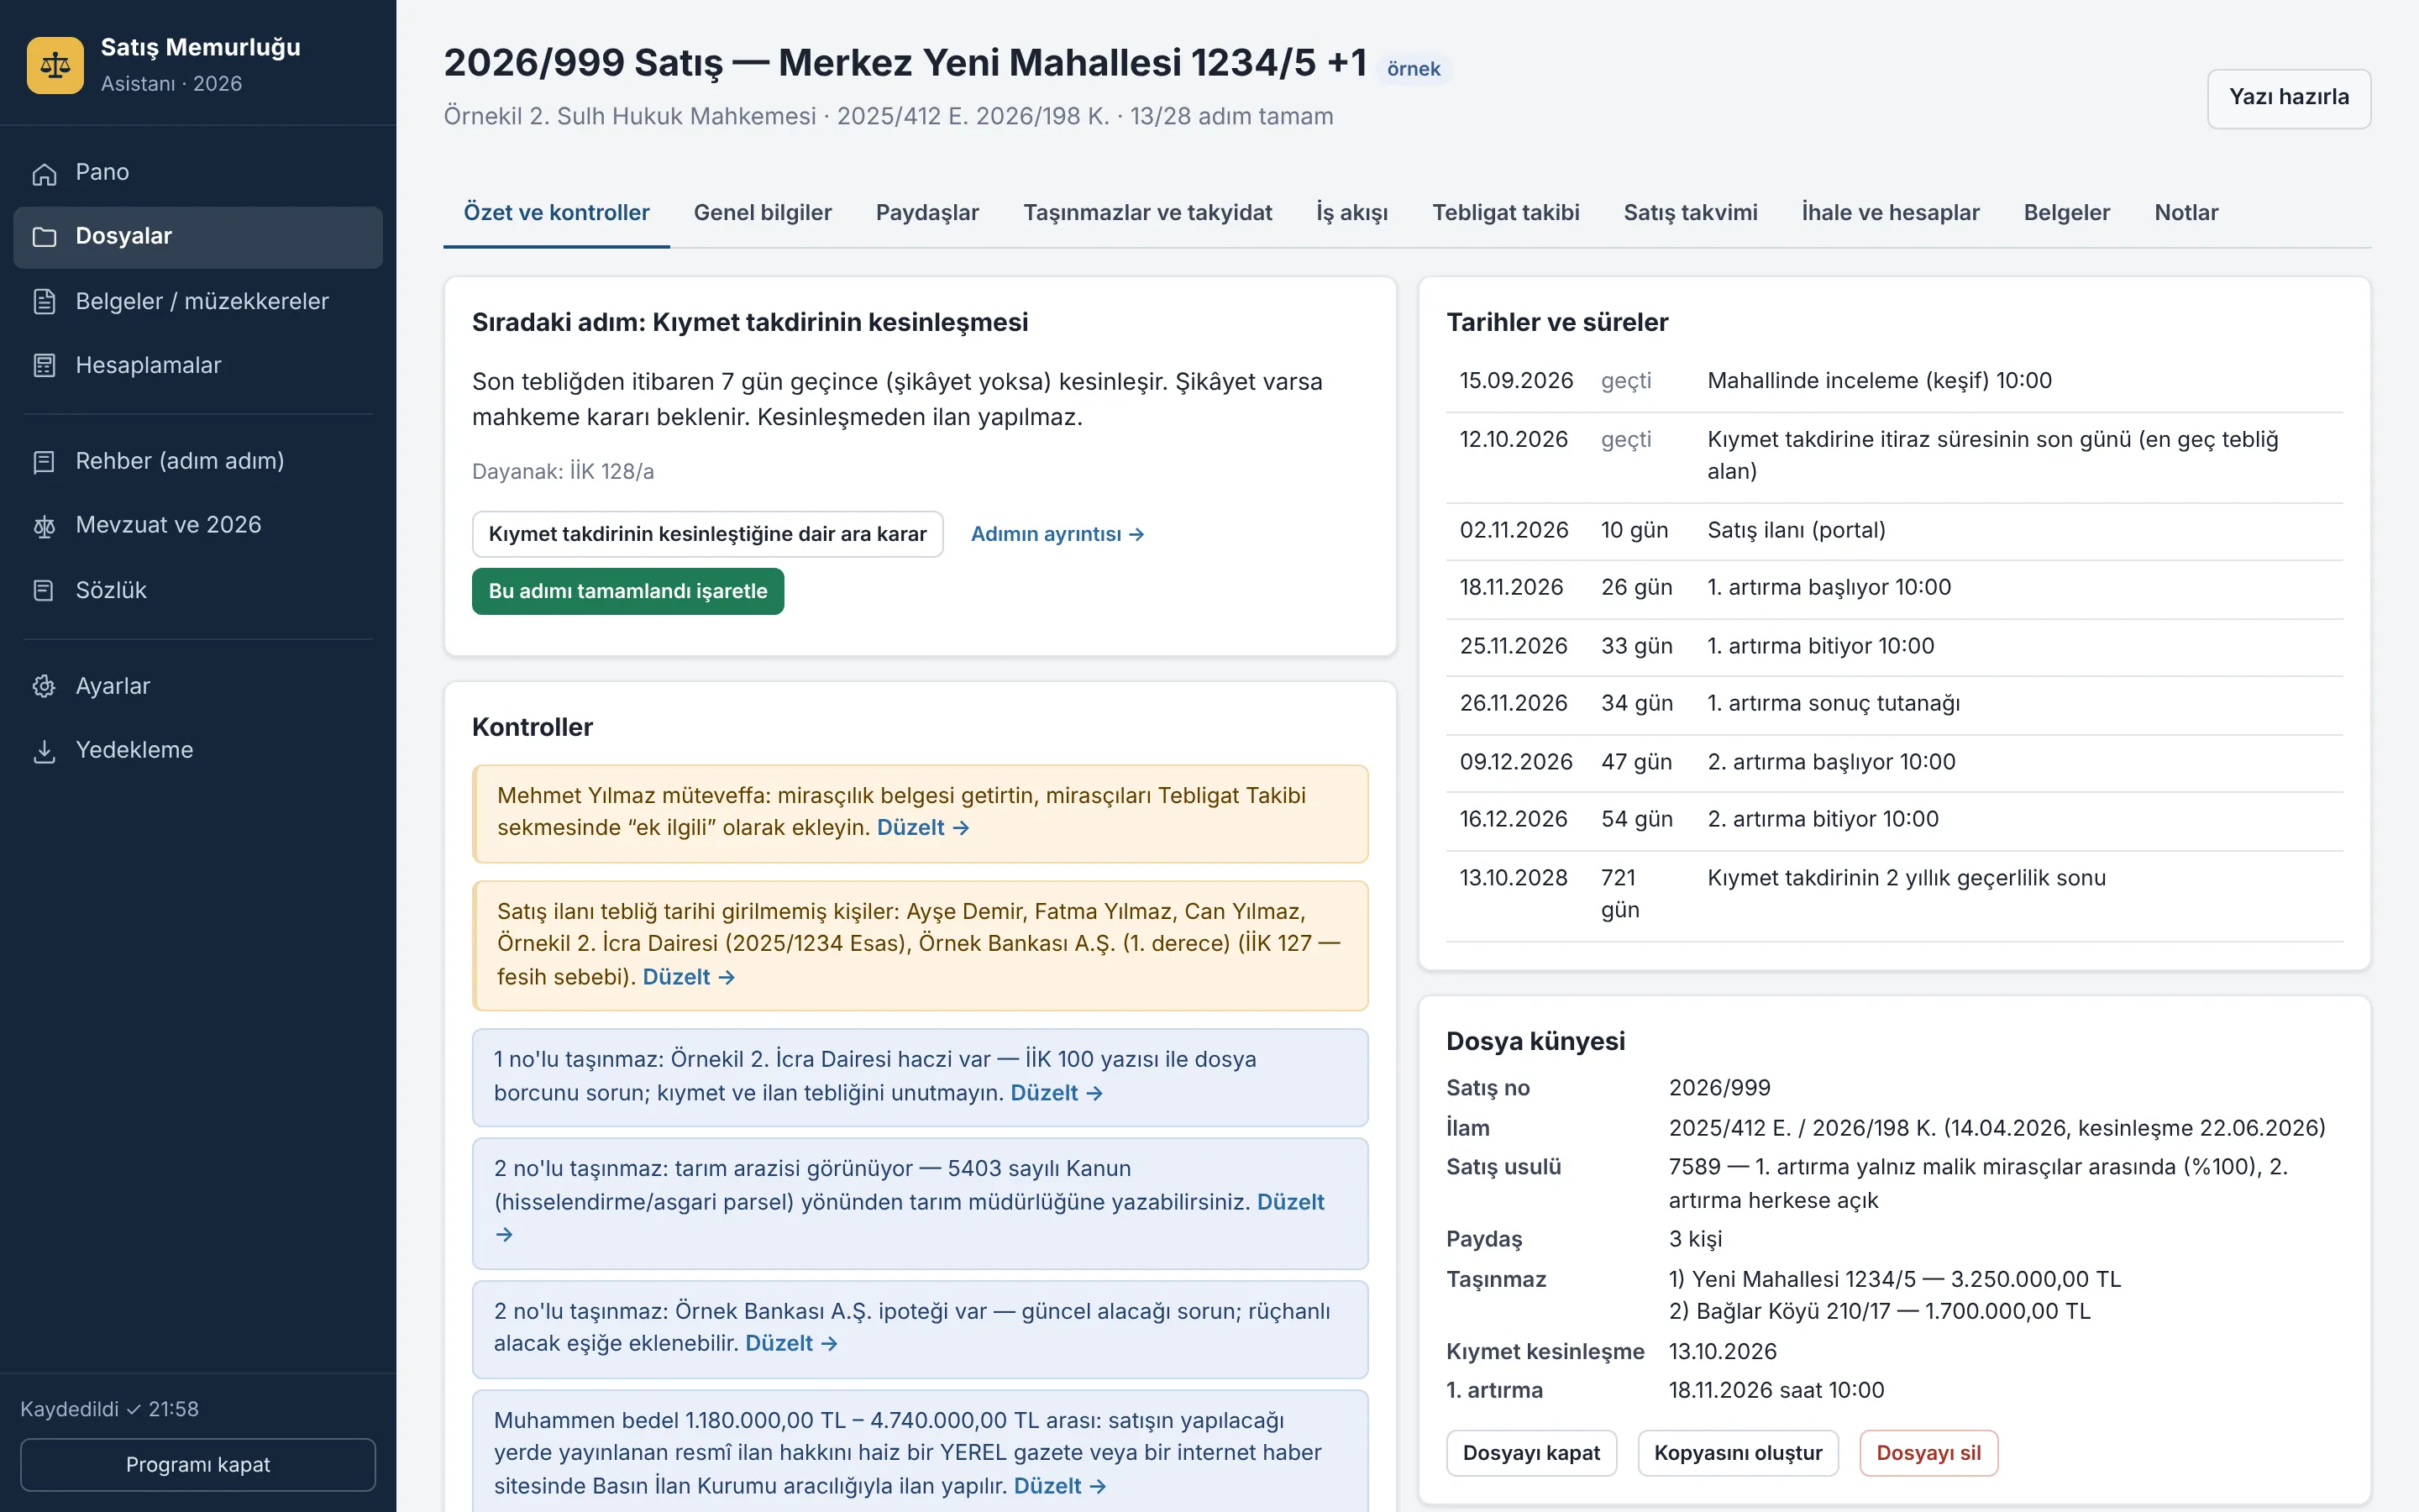Click the Dosyayı kapat button

click(1530, 1453)
